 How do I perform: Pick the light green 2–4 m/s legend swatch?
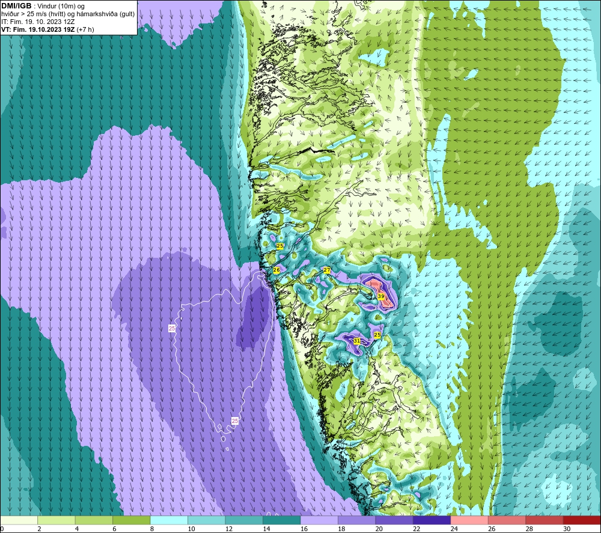[x=56, y=520]
